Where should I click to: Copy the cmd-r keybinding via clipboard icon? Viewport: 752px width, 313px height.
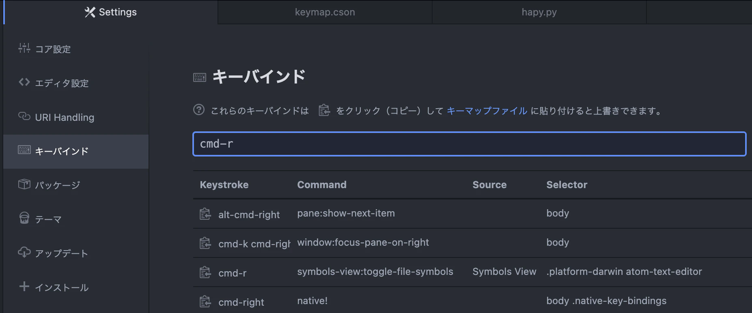point(205,272)
